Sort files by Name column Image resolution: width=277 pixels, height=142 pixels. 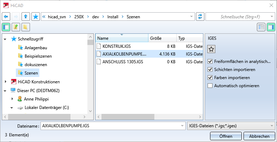[x=122, y=38]
